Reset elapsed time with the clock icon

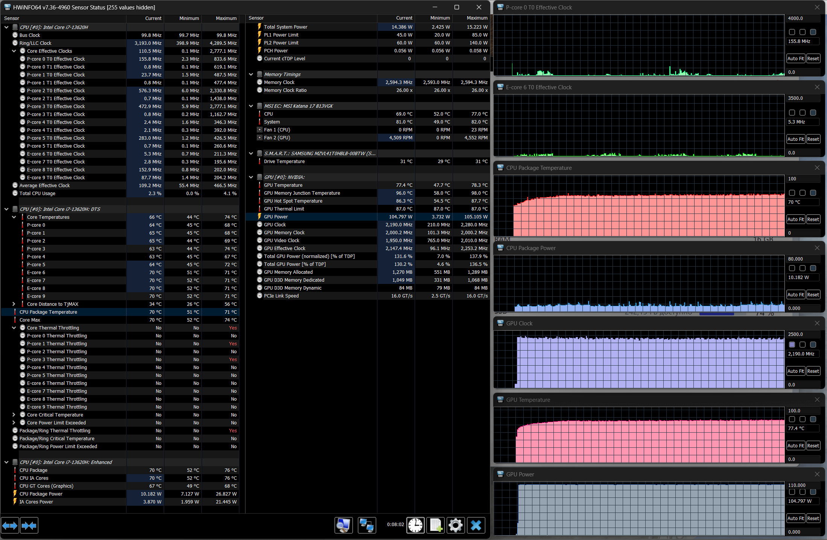[415, 525]
